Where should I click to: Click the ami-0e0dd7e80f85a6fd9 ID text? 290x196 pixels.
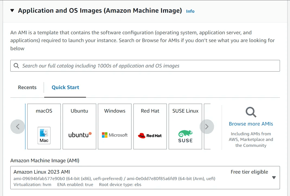152,179
